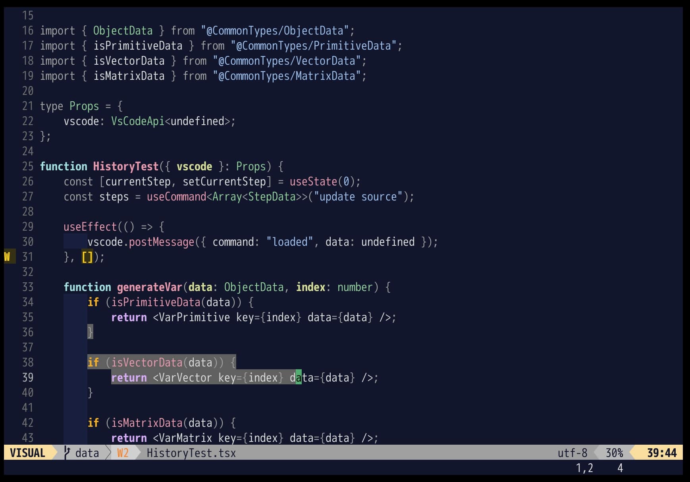Click the Props type name on line 21
Screen dimensions: 690x482
(x=84, y=106)
